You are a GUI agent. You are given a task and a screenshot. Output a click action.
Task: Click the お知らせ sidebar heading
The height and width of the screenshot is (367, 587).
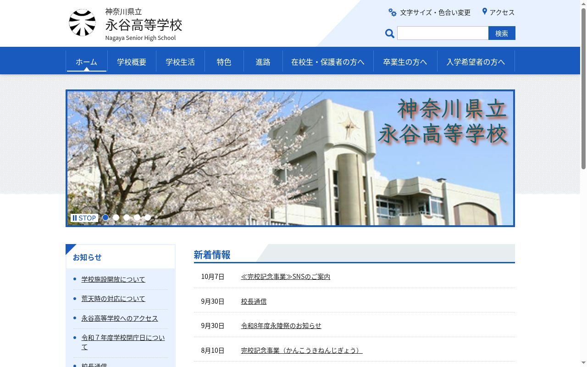[x=87, y=257]
